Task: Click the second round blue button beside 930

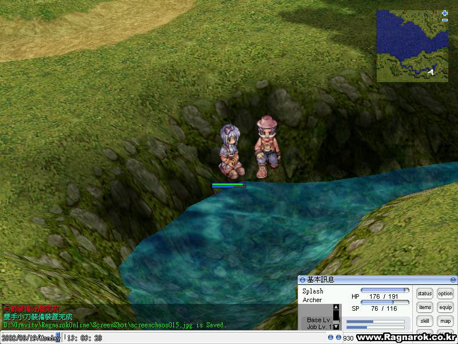Action: point(338,338)
